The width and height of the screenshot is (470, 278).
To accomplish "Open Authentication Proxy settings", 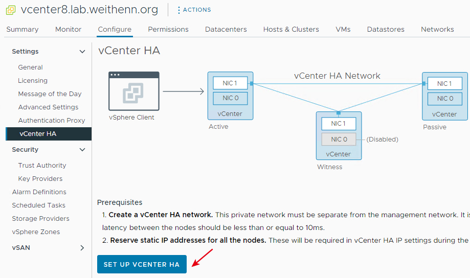I will (x=52, y=121).
